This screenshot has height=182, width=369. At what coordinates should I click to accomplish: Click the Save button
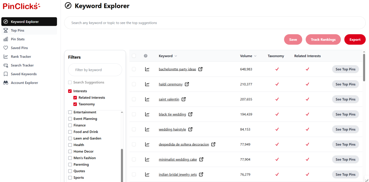[x=293, y=40]
